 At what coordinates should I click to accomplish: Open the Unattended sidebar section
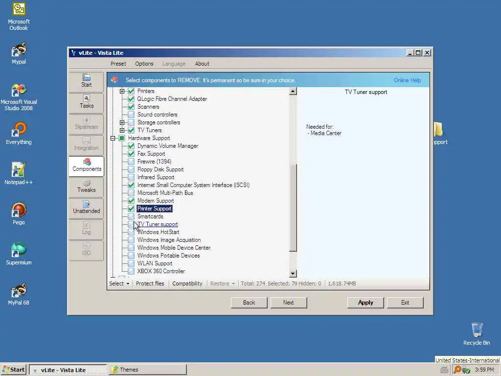[x=86, y=208]
